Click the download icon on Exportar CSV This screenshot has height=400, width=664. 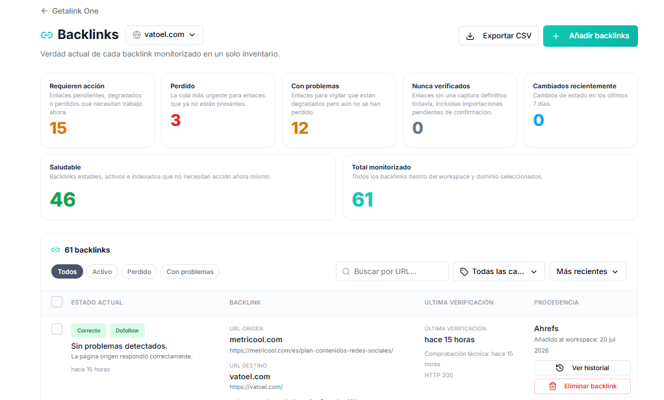coord(470,36)
